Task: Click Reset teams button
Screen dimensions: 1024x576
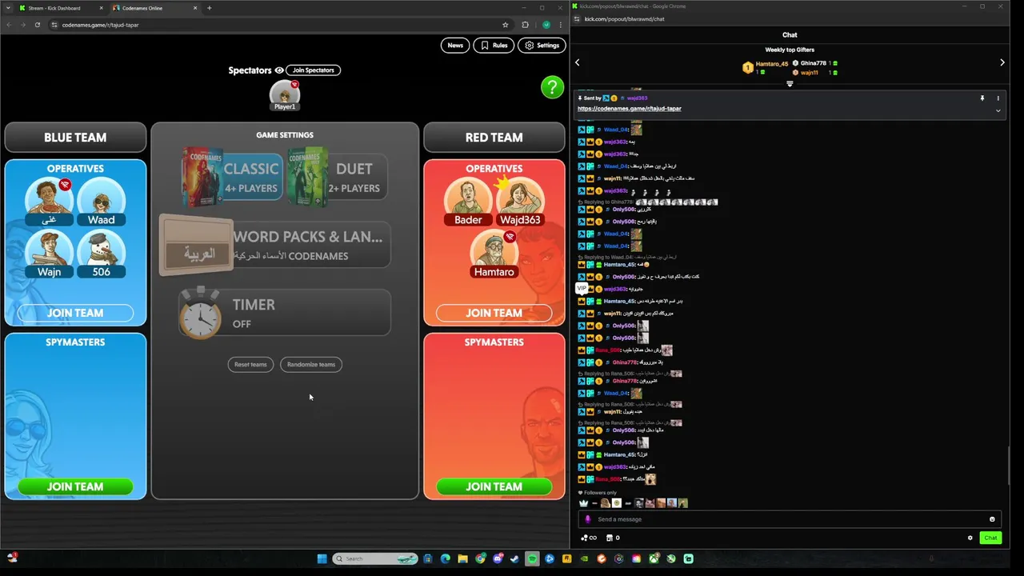Action: [250, 365]
